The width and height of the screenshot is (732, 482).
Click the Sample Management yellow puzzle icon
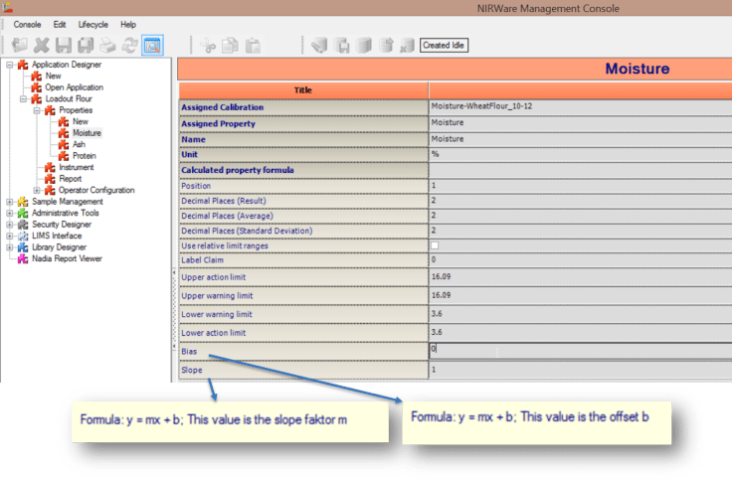click(x=23, y=202)
